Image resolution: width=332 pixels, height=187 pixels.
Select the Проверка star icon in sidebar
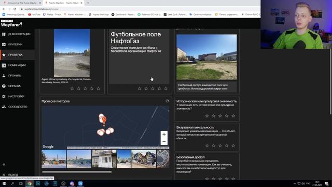(4, 55)
